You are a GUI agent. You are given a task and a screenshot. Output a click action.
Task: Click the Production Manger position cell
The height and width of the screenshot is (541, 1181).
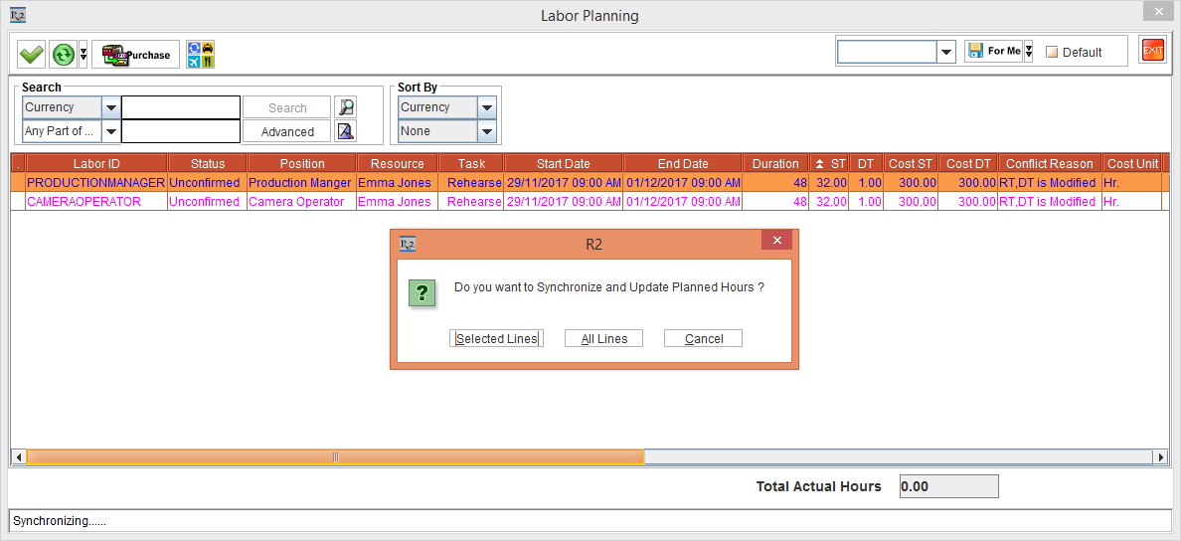(x=300, y=183)
